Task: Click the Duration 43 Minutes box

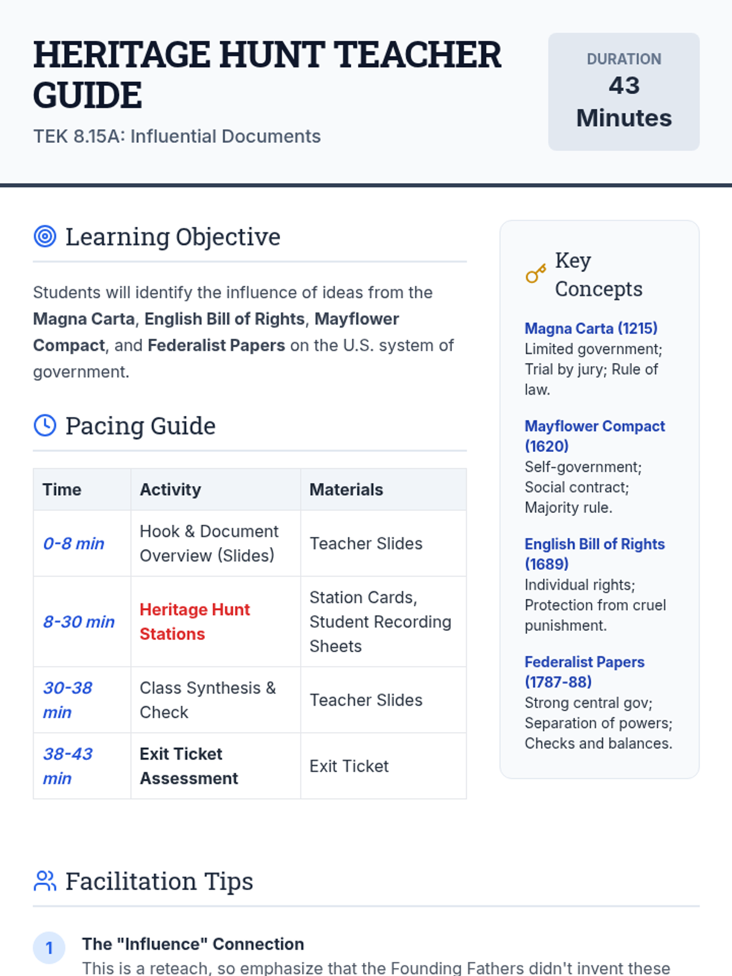Action: click(x=623, y=91)
